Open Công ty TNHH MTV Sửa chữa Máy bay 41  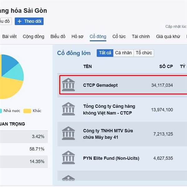(x=108, y=134)
